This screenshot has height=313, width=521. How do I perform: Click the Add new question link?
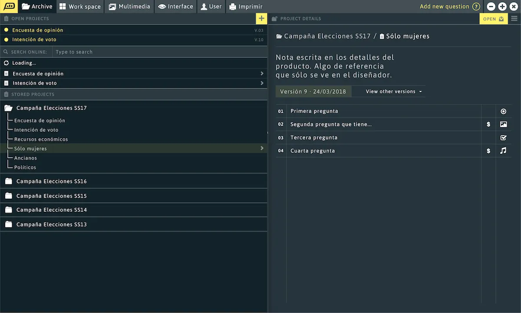point(444,7)
